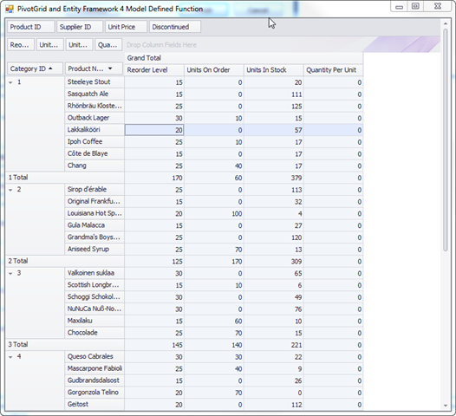Select the Chocolade row

[x=94, y=333]
